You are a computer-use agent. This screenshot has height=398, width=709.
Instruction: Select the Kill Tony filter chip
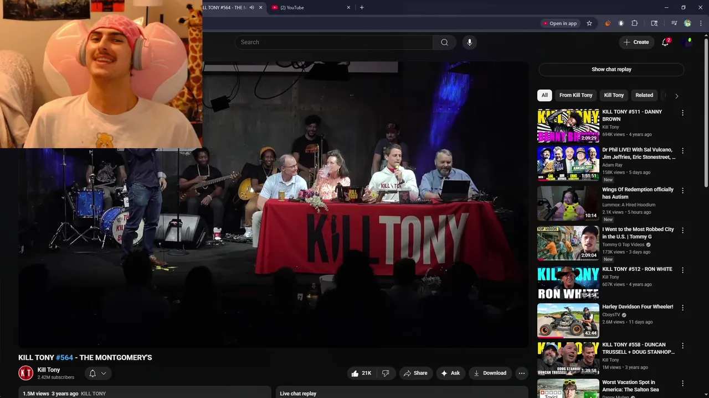(614, 95)
